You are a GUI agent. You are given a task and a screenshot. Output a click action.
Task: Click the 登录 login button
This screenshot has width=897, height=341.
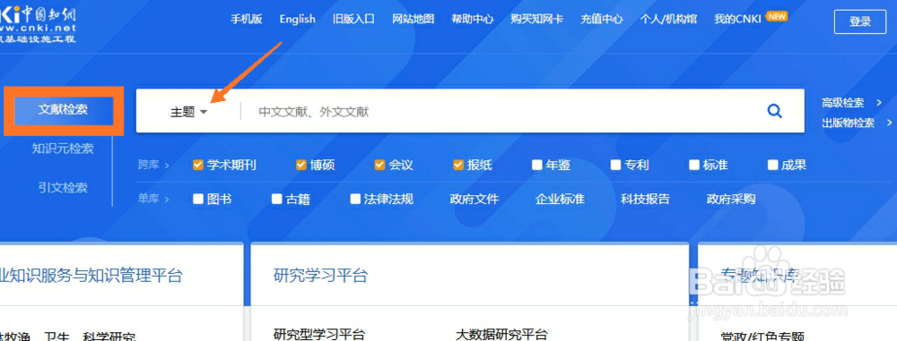point(860,22)
